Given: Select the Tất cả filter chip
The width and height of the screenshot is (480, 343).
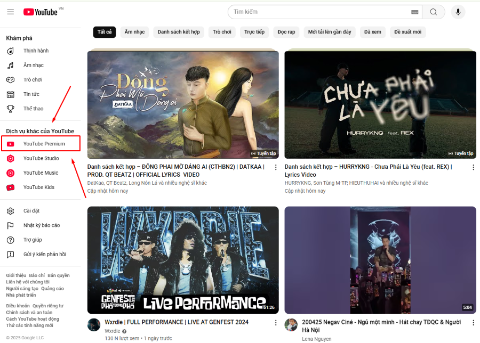Looking at the screenshot, I should pos(105,32).
